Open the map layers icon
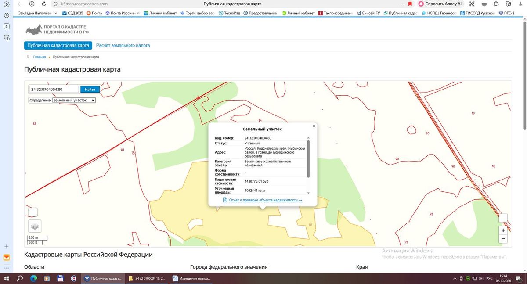The height and width of the screenshot is (284, 527). pos(35,226)
